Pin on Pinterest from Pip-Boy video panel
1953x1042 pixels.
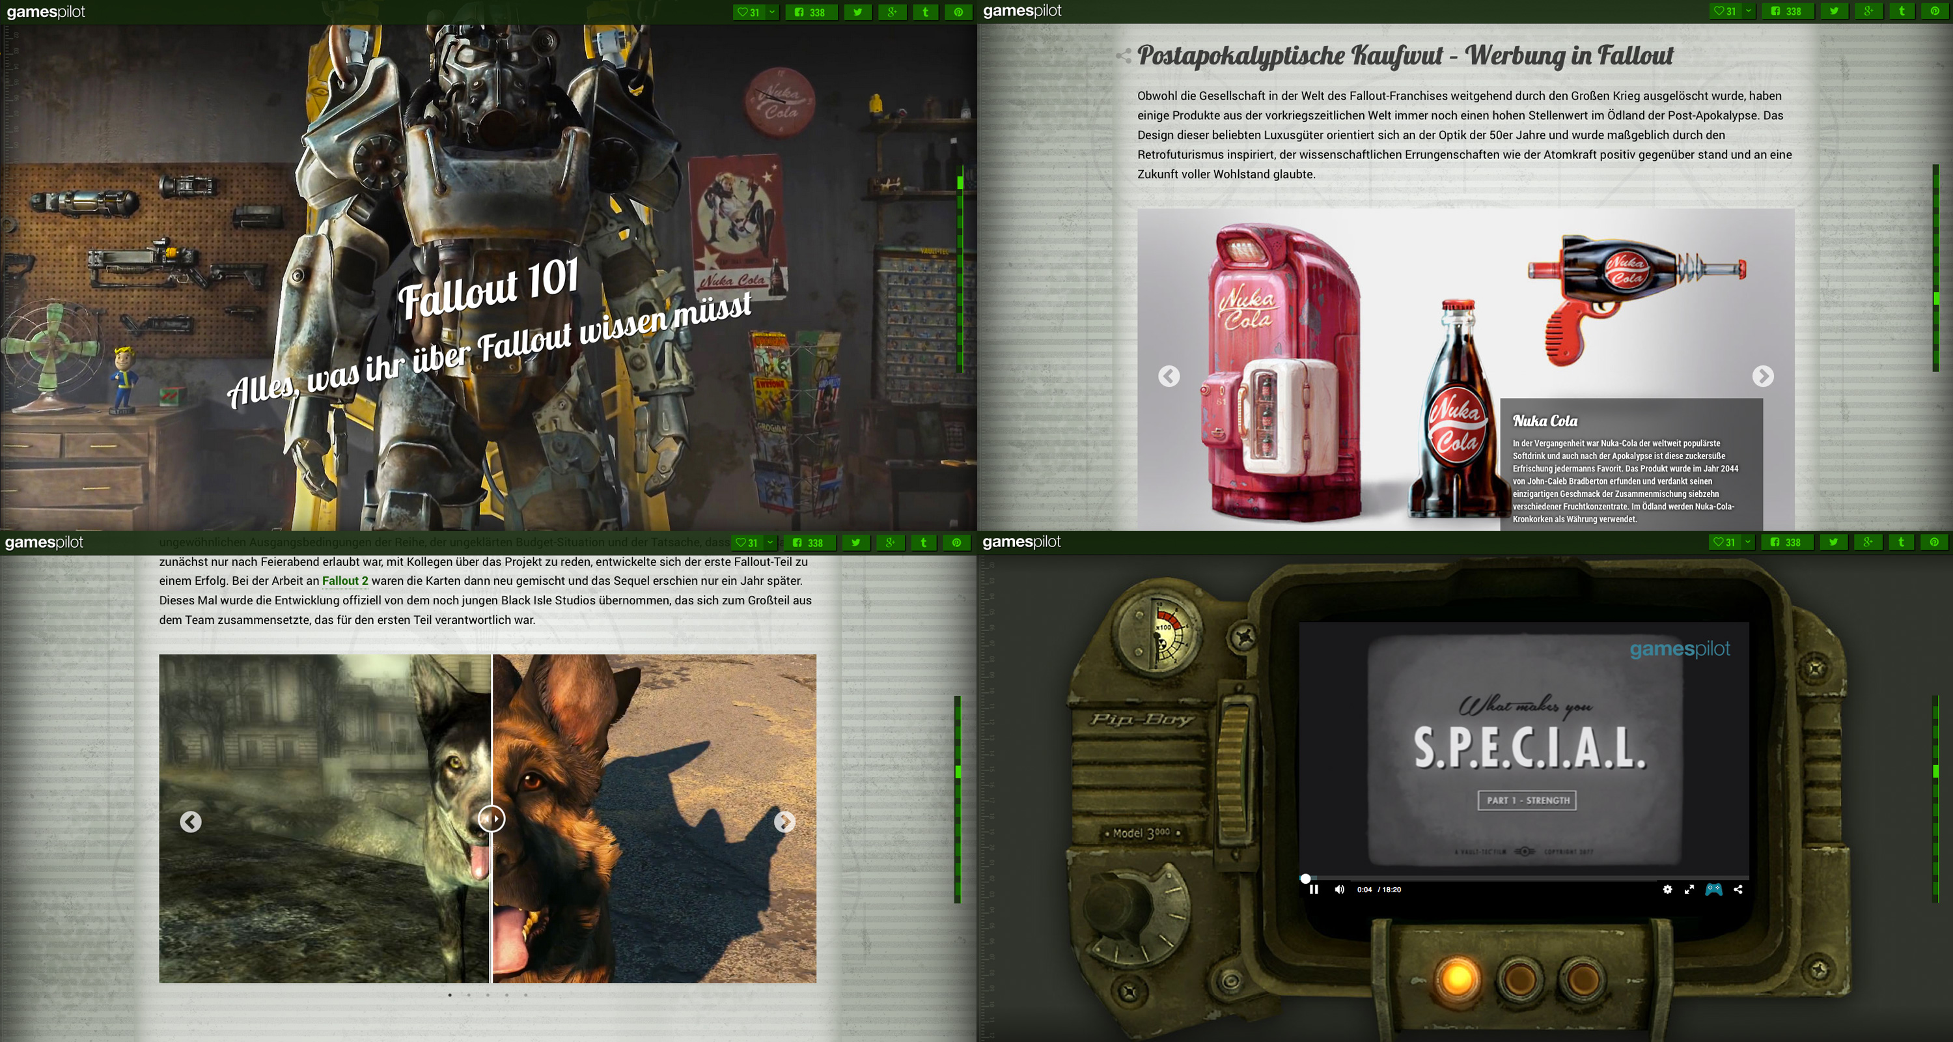(x=1934, y=541)
